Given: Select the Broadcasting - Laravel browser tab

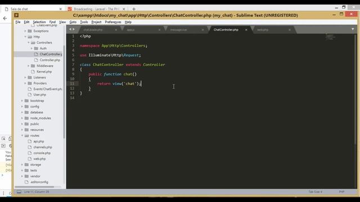Looking at the screenshot, I should 96,9.
